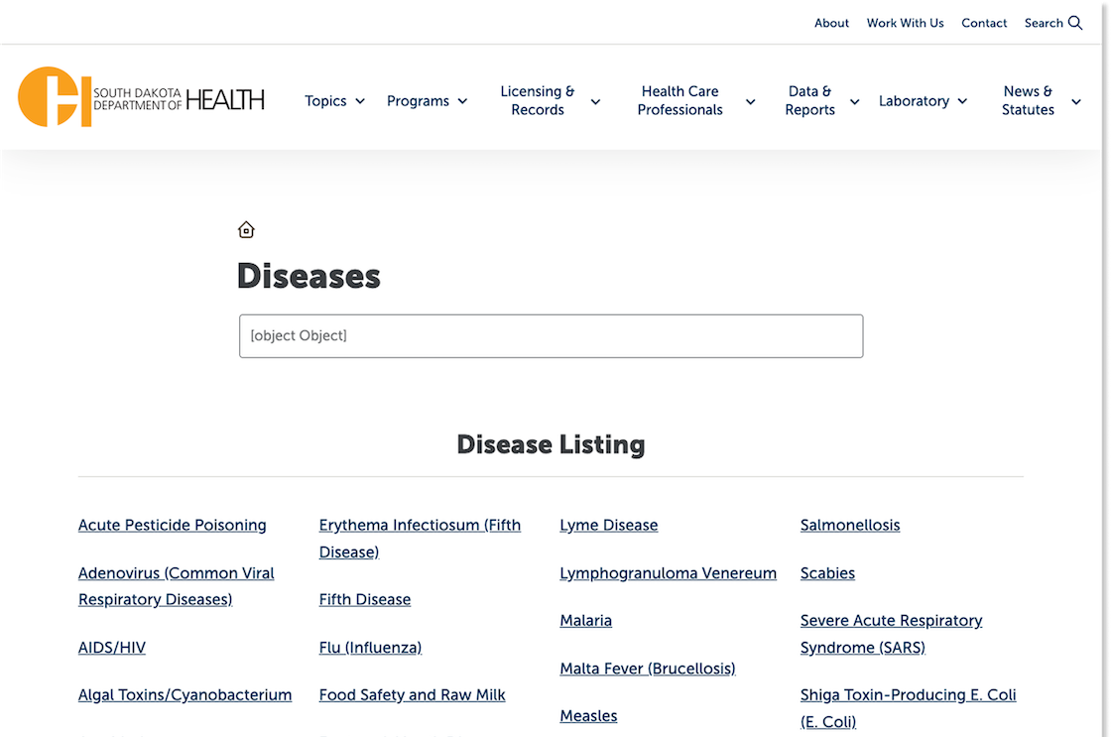
Task: Click the Search text link
Action: 1044,23
